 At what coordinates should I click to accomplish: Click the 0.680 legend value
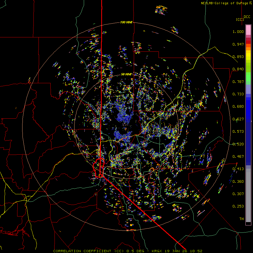point(238,107)
